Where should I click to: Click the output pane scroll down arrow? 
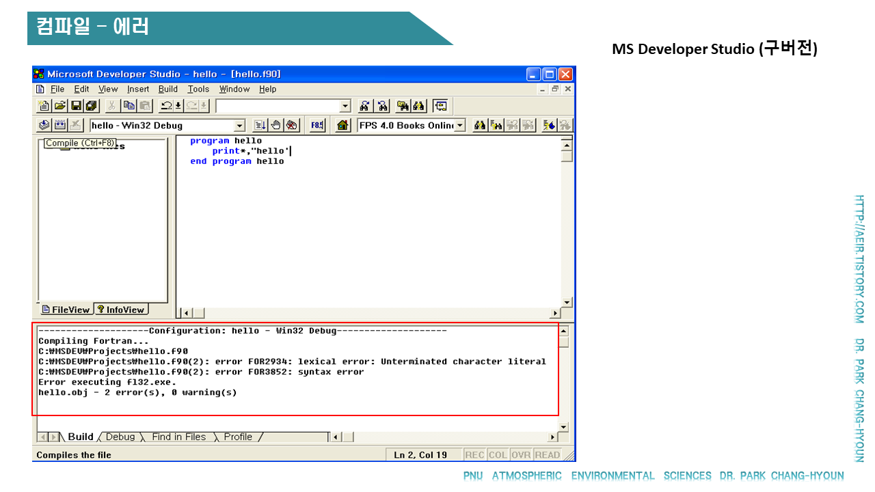tap(564, 426)
